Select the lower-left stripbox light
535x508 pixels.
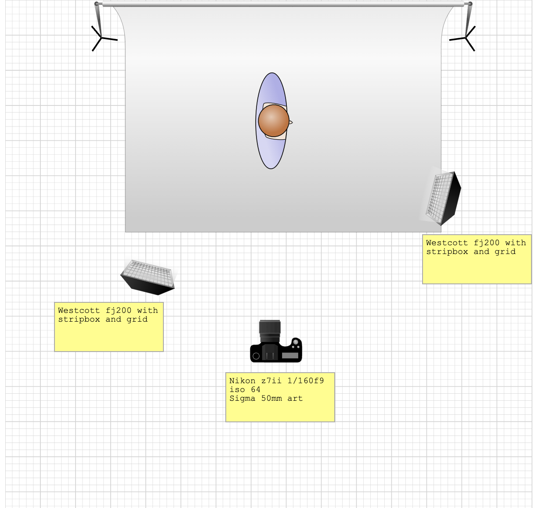tap(148, 277)
